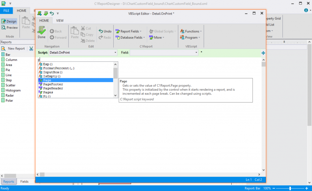Viewport: 312px width, 191px height.
Task: Switch to Design mode
Action: coord(9,21)
